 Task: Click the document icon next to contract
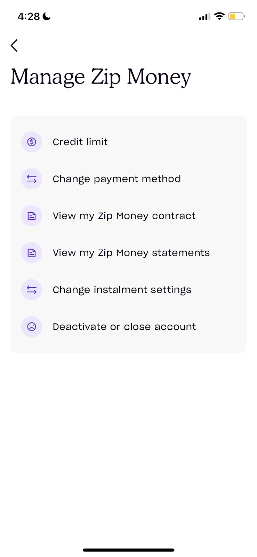[x=32, y=216]
